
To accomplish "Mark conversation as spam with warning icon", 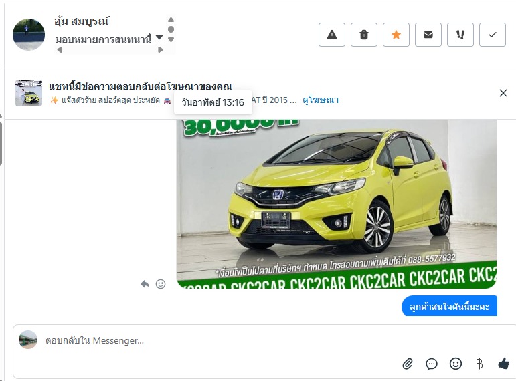I will tap(332, 35).
